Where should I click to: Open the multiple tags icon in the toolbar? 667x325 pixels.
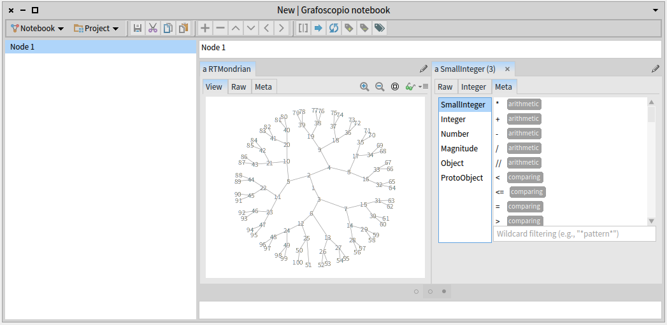tap(380, 29)
